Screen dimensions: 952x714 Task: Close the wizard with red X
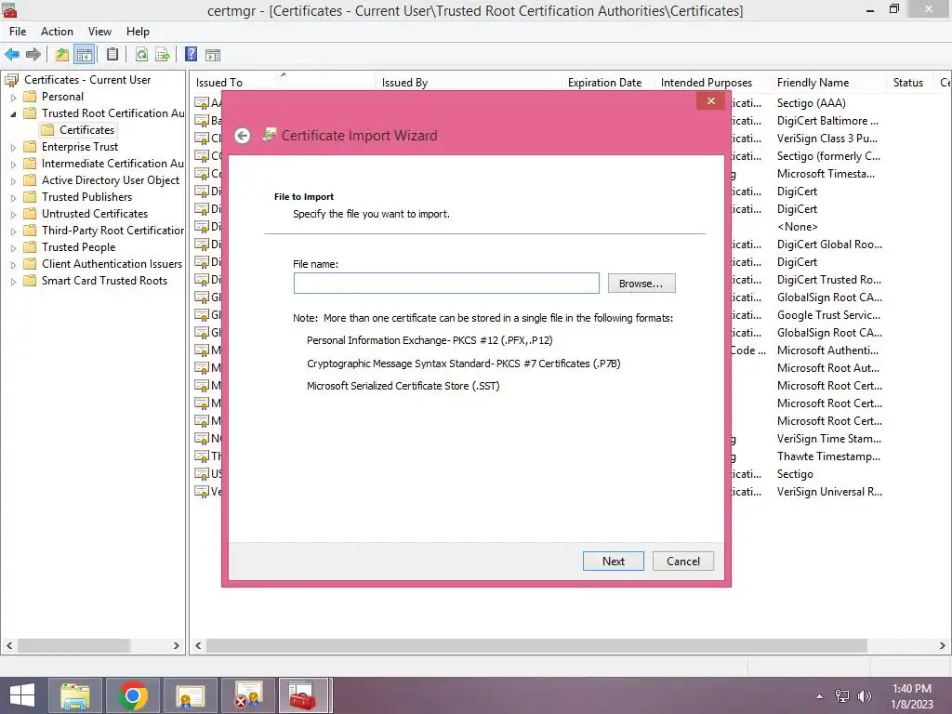[x=711, y=100]
